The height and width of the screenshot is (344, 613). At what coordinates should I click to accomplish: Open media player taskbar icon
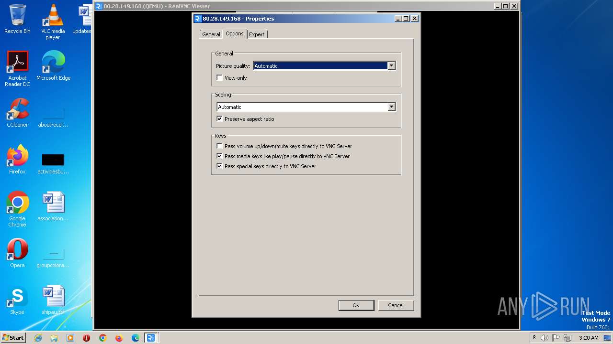[x=70, y=338]
